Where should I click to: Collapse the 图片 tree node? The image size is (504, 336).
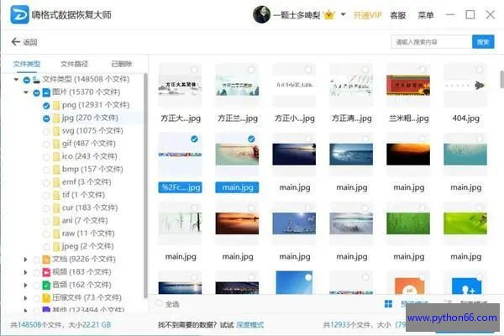[26, 92]
